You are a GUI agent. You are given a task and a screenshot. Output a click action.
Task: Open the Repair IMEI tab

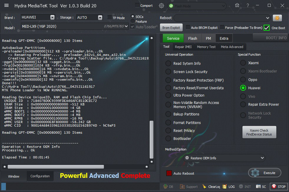click(x=183, y=47)
